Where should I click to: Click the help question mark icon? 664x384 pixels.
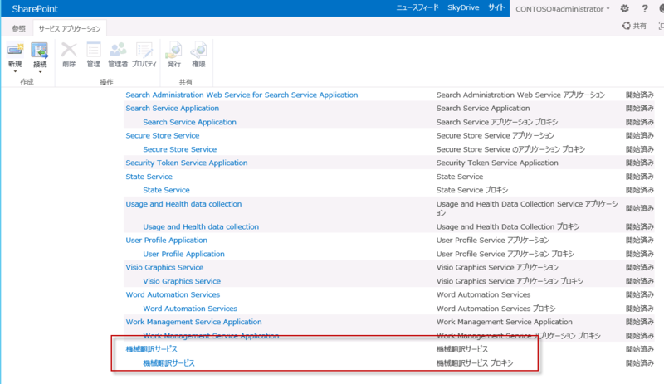pyautogui.click(x=645, y=8)
